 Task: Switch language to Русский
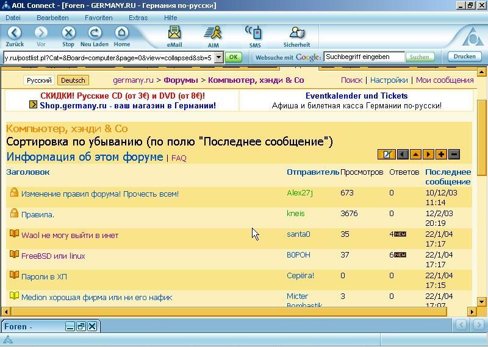(39, 80)
